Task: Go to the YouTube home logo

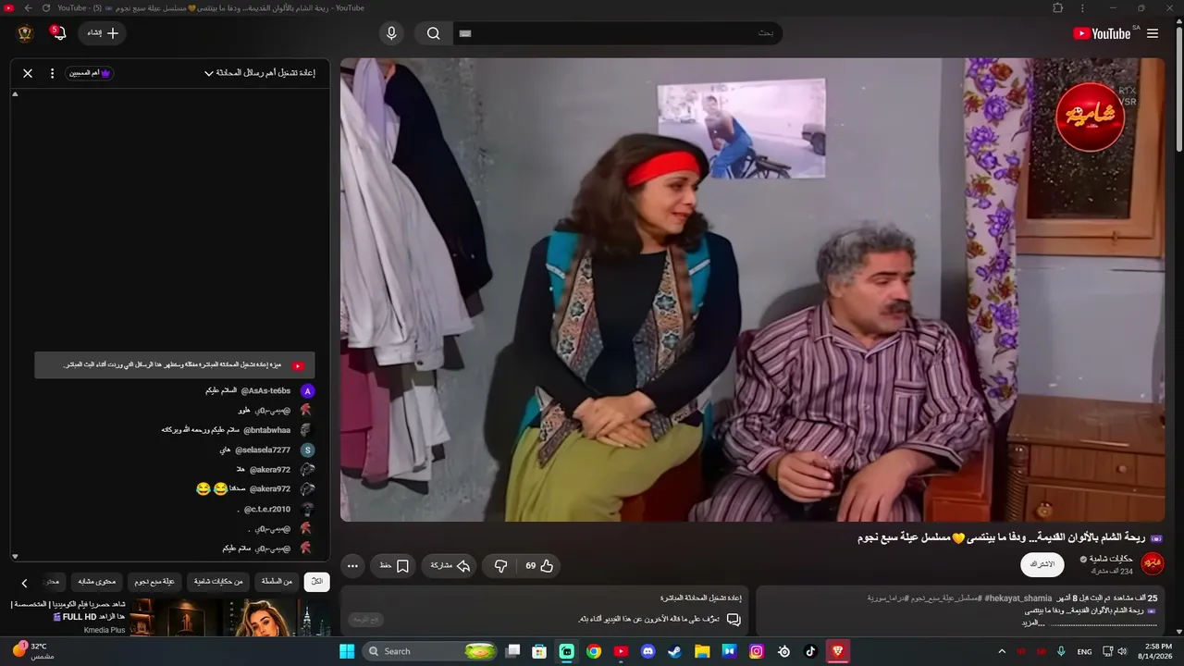Action: click(1102, 33)
